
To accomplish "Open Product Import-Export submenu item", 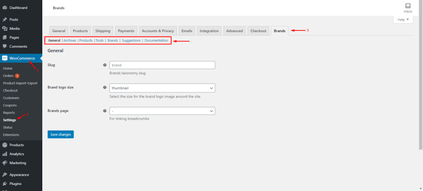I will (x=21, y=83).
